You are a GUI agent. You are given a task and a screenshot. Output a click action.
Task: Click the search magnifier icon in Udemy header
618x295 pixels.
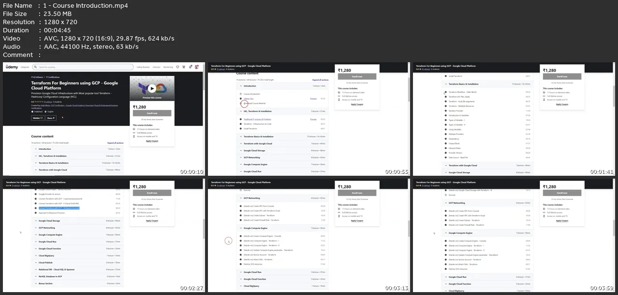click(35, 67)
